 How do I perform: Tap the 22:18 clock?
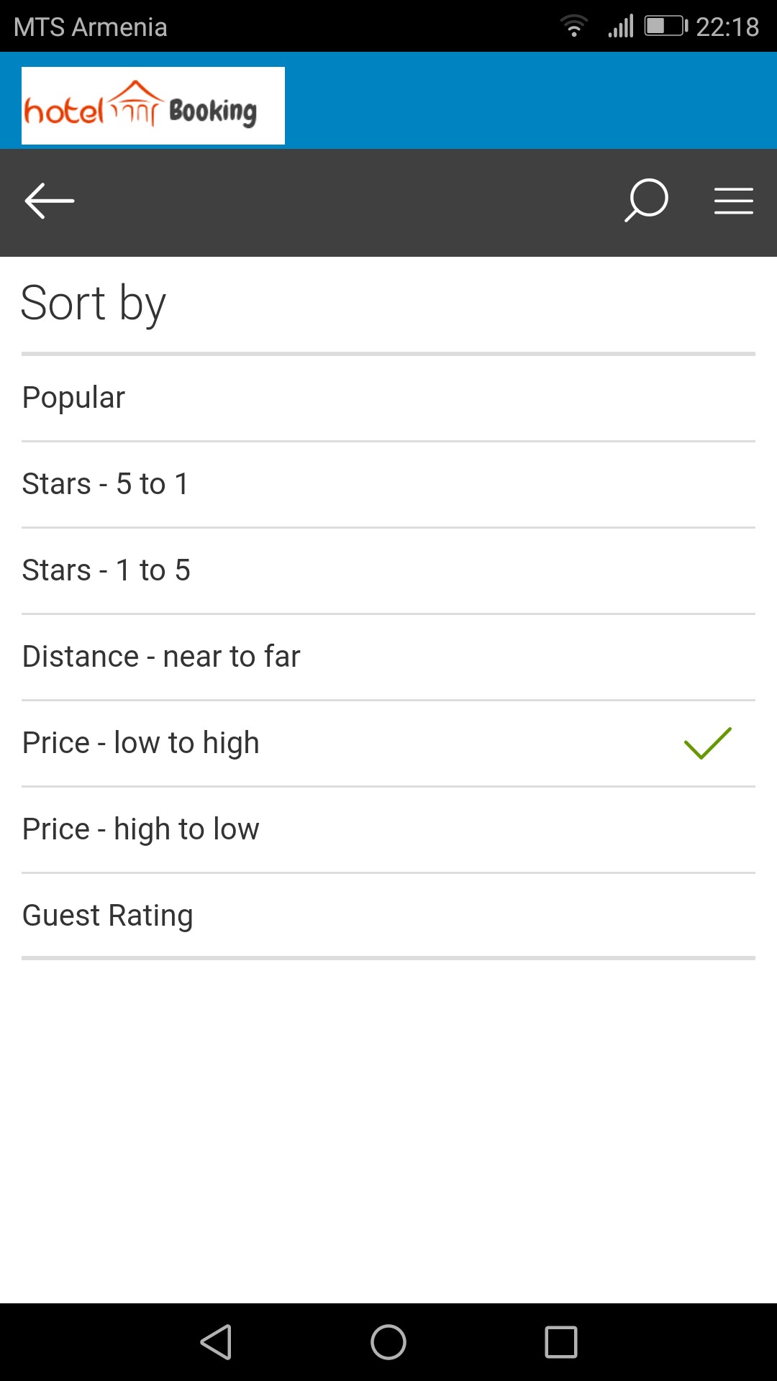pyautogui.click(x=727, y=27)
